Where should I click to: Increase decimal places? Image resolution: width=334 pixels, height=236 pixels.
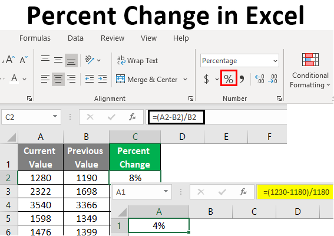260,79
